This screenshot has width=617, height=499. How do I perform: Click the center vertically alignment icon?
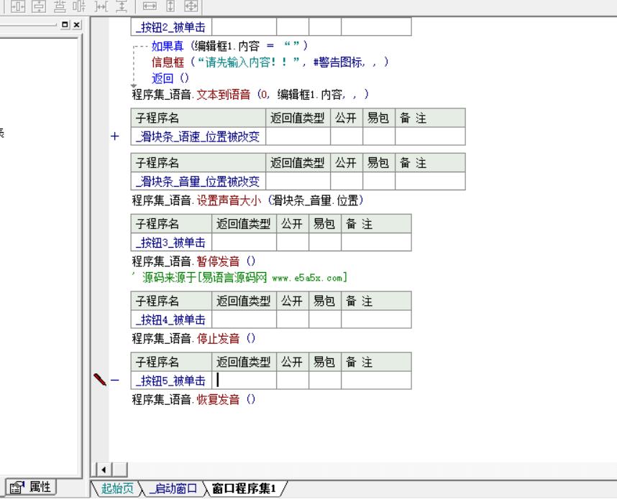click(39, 6)
